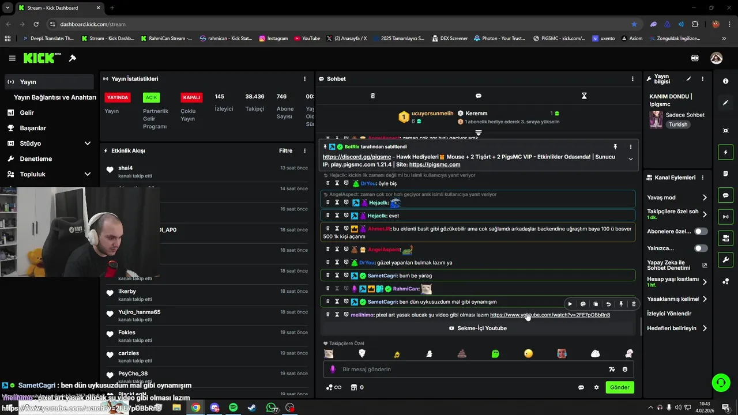Click the moderator gavel icon in header
Viewport: 738px width, 415px height.
[73, 58]
